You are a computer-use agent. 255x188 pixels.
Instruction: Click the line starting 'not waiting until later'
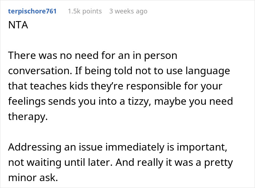[121, 162]
